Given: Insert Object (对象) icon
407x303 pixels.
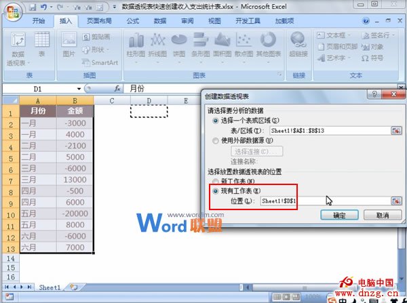Looking at the screenshot, I should tap(372, 47).
